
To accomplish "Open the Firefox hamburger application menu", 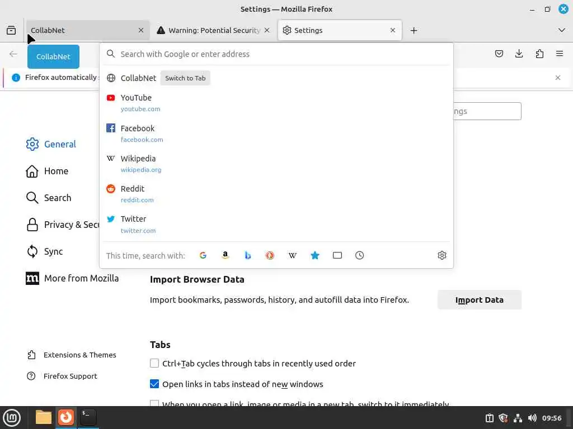I will pyautogui.click(x=560, y=54).
